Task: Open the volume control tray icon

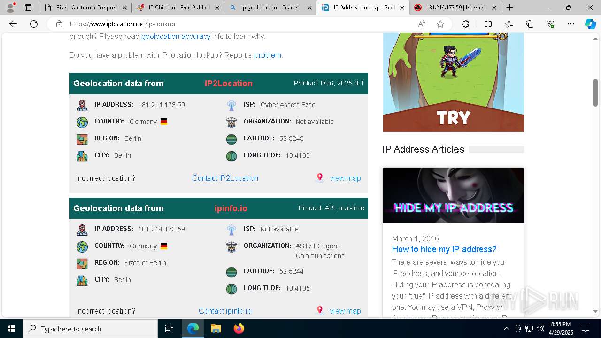Action: tap(540, 329)
